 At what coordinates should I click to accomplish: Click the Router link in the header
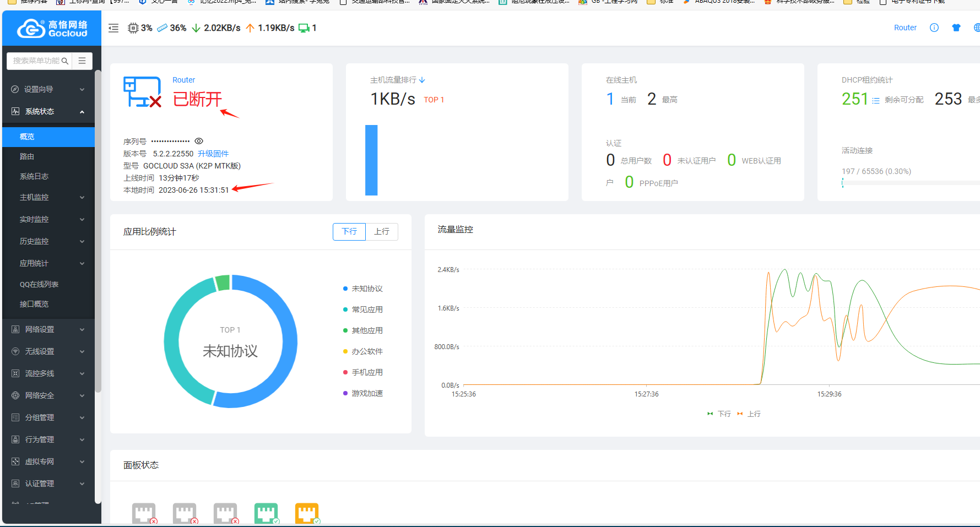tap(905, 28)
